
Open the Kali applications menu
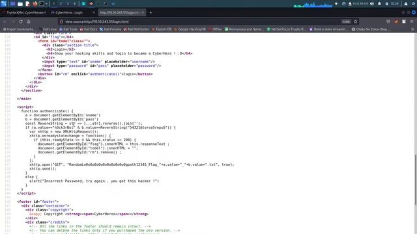tap(4, 4)
